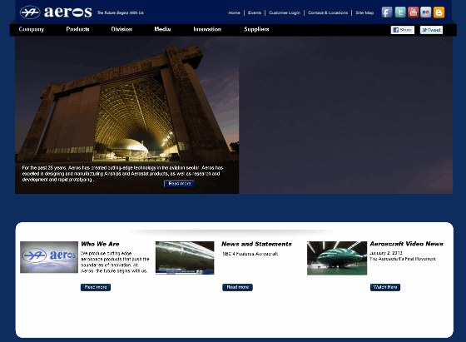The width and height of the screenshot is (466, 342).
Task: Open Contact & Locations link
Action: [x=328, y=12]
